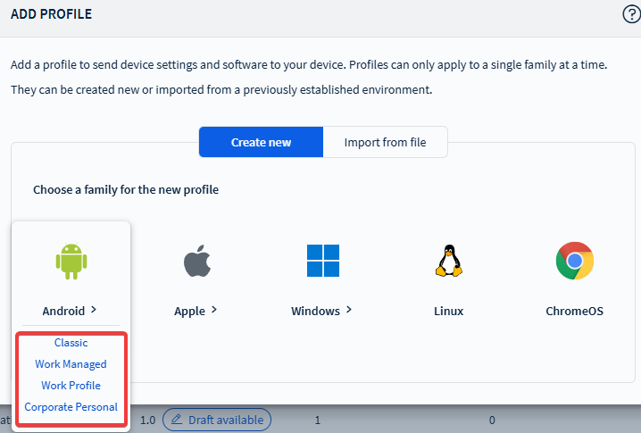
Task: Expand the Apple family chevron
Action: pyautogui.click(x=213, y=310)
